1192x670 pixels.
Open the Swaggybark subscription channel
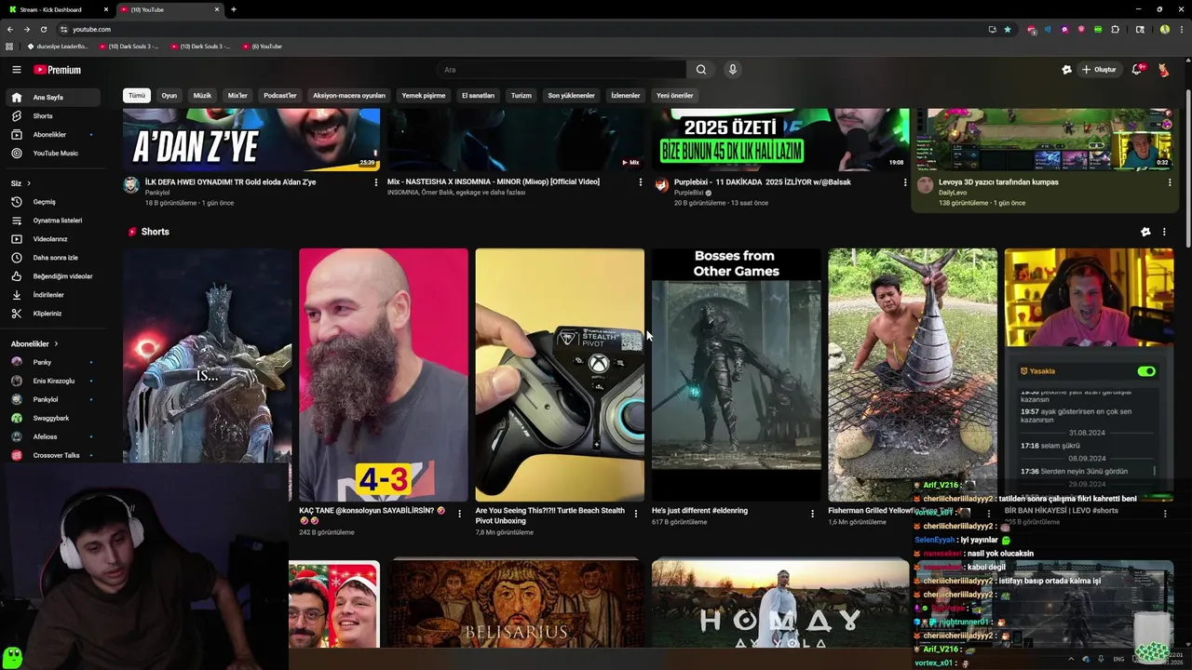(52, 418)
